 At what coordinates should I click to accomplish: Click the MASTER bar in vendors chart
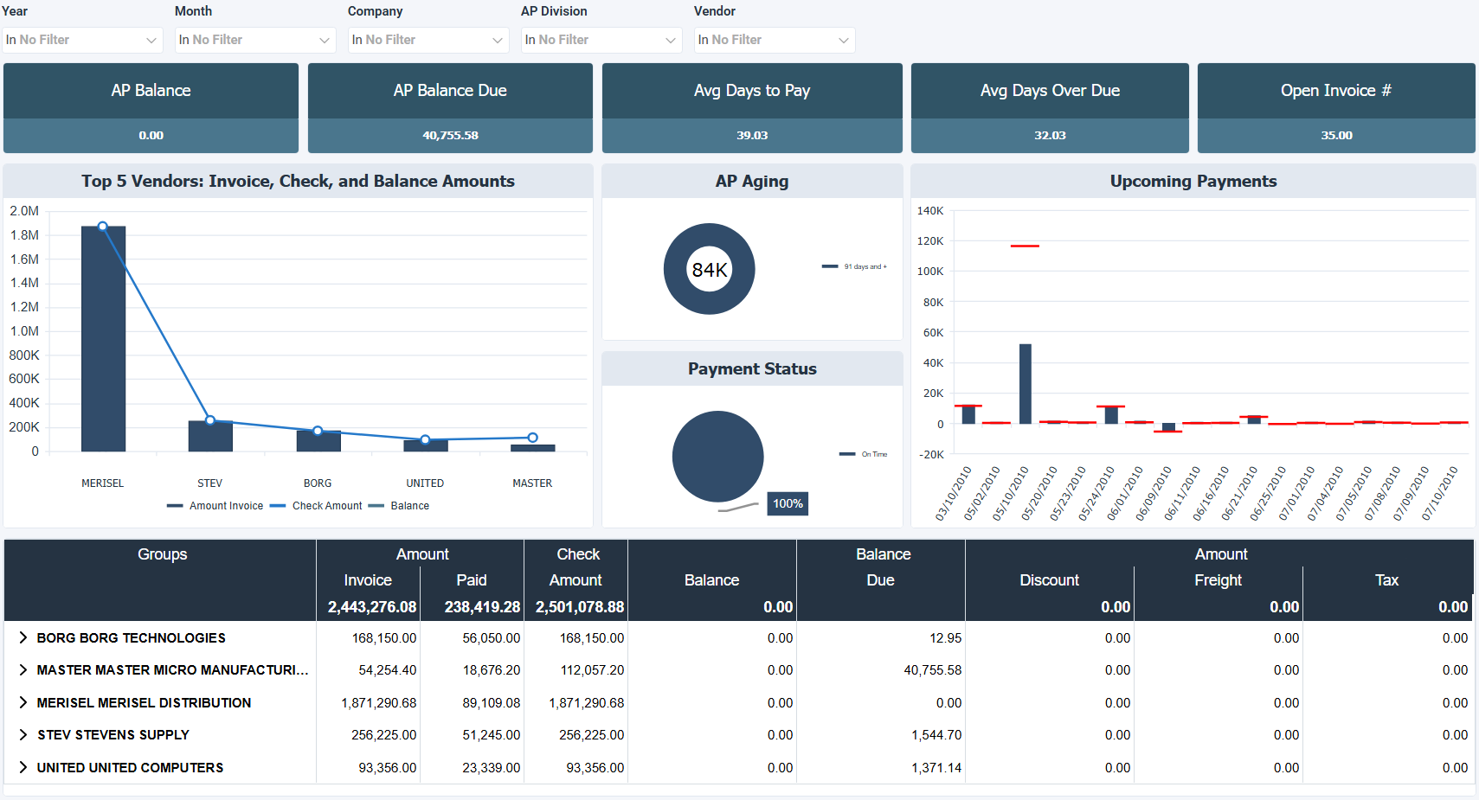tap(533, 448)
